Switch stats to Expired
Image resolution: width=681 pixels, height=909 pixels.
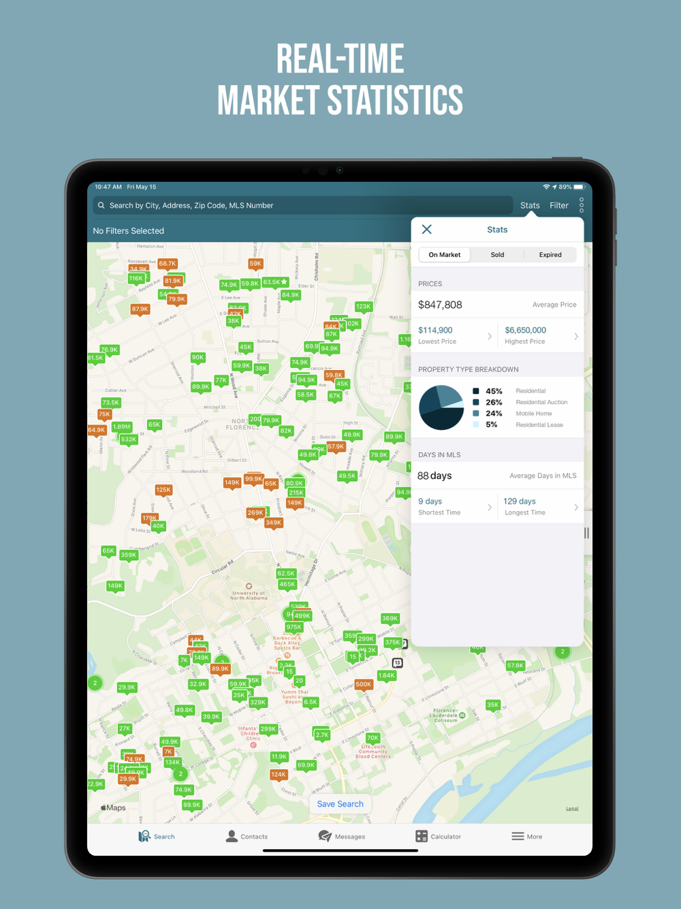[x=550, y=255]
